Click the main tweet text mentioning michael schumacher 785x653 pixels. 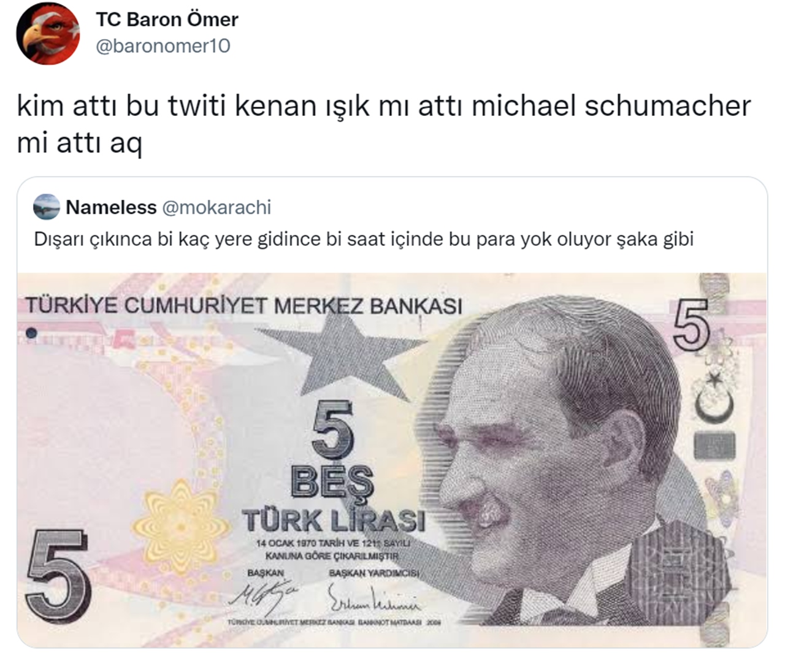tap(384, 124)
